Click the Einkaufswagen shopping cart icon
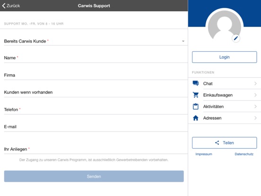The height and width of the screenshot is (196, 261). (x=196, y=95)
